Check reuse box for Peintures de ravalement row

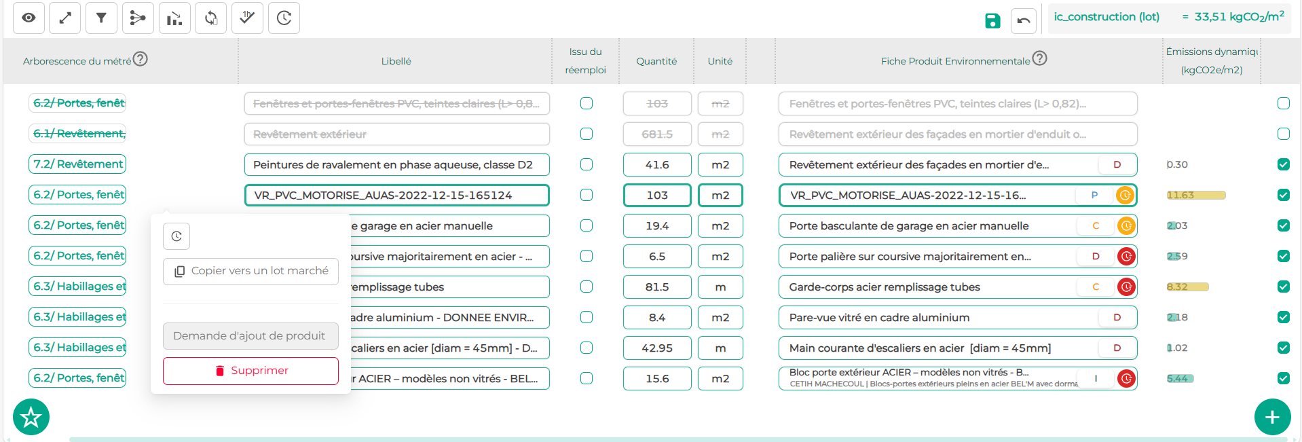587,164
